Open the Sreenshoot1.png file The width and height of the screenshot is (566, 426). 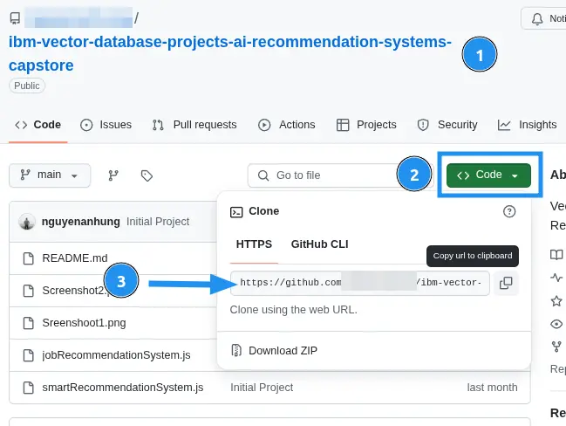[x=84, y=323]
